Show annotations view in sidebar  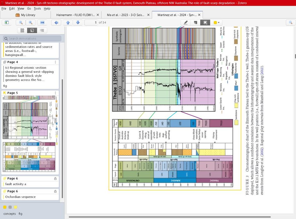[x=32, y=30]
